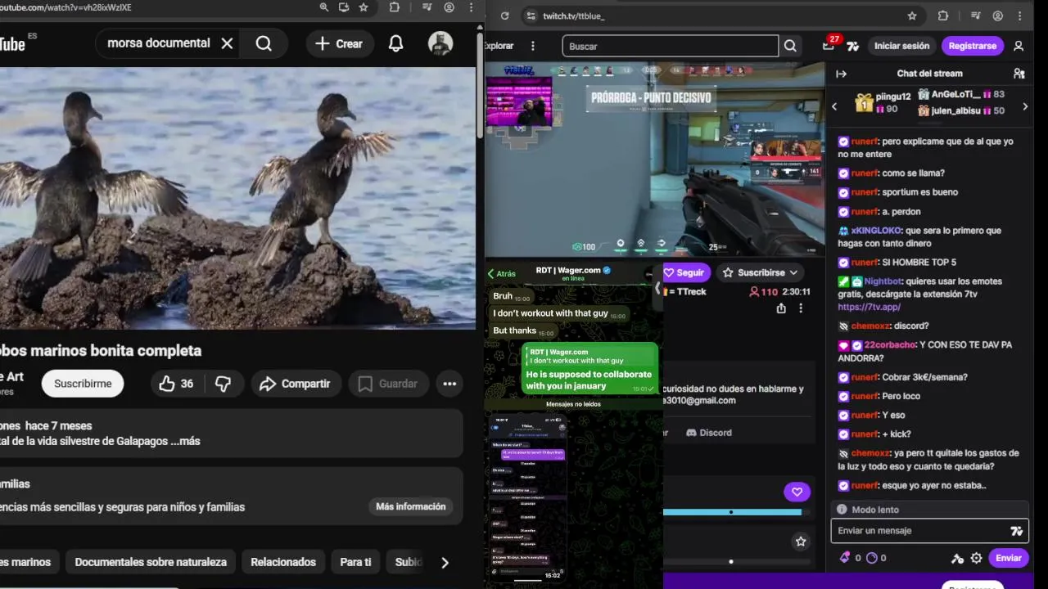Open Twitch notifications with 27 badge

click(x=829, y=46)
